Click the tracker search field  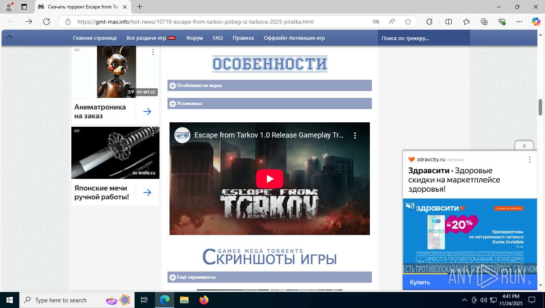424,38
